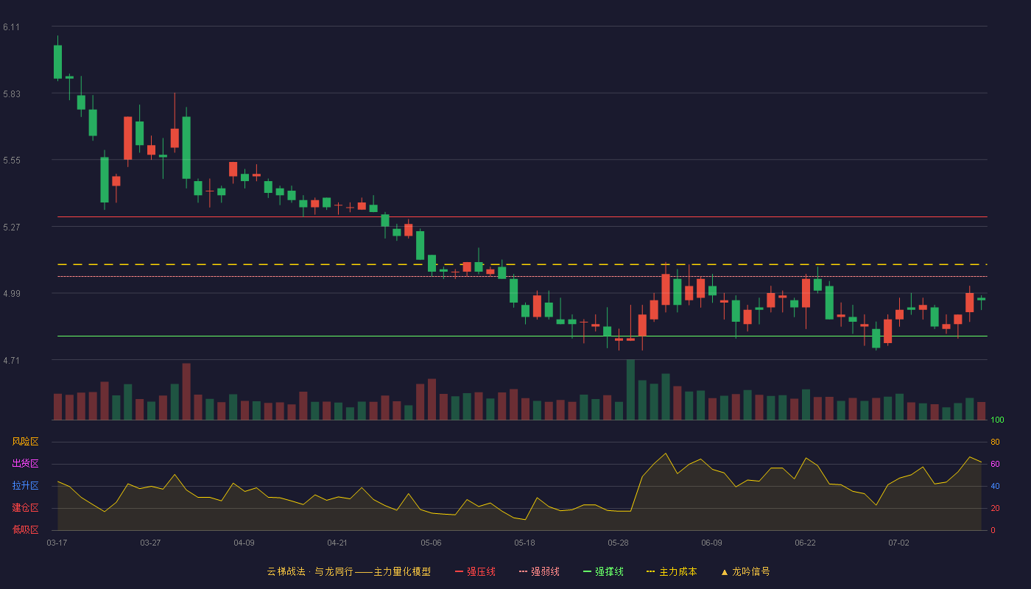The height and width of the screenshot is (589, 1031).
Task: Click the 03-27 date label
Action: click(x=150, y=543)
